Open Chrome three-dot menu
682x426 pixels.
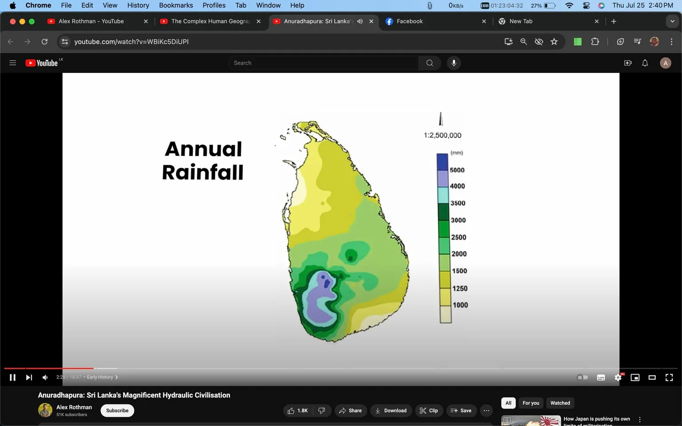[671, 42]
